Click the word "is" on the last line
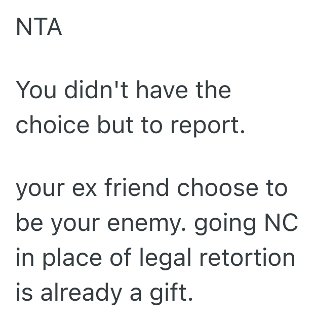 (24, 291)
